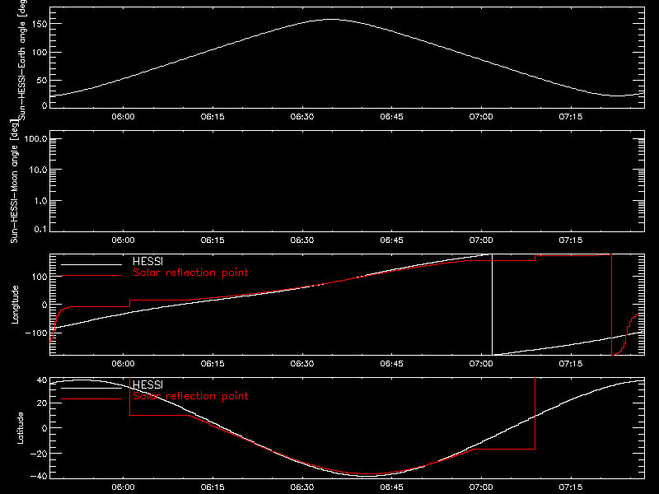Choose 07:00 label under the Longitude plot
The height and width of the screenshot is (494, 659).
pyautogui.click(x=481, y=364)
